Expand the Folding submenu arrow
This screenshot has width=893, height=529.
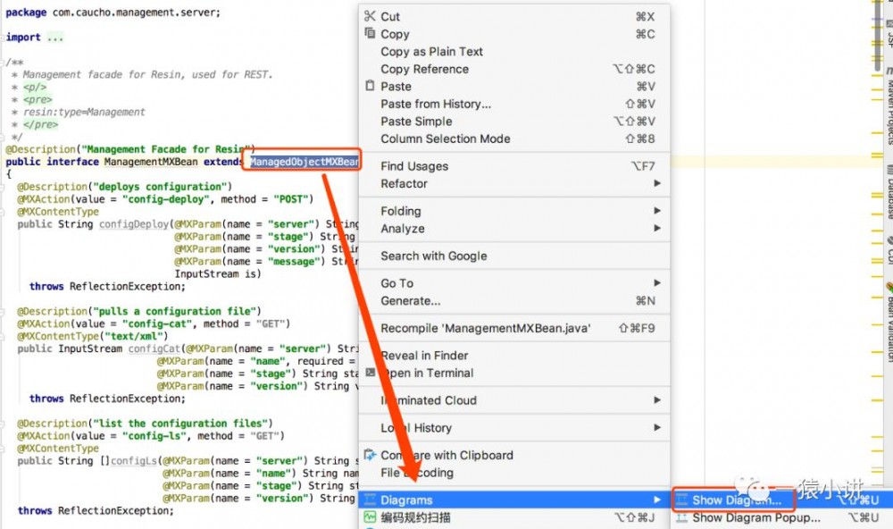657,210
